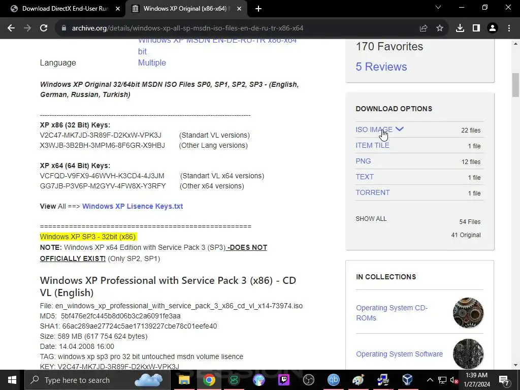Viewport: 520px width, 390px height.
Task: Go back to the previous page
Action: click(11, 28)
